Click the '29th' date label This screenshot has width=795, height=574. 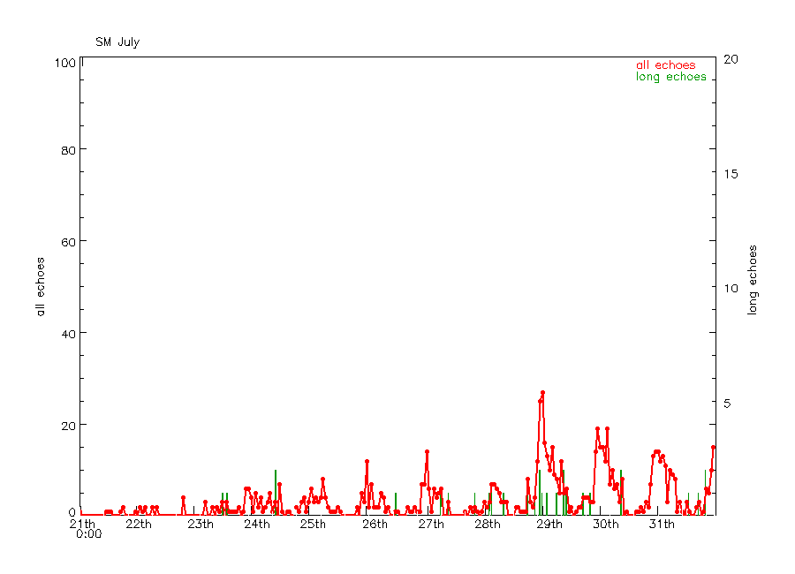pyautogui.click(x=549, y=525)
